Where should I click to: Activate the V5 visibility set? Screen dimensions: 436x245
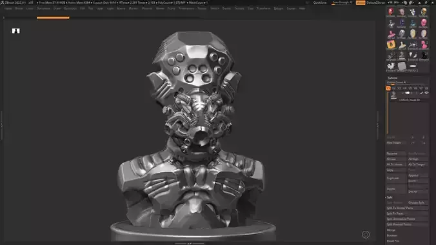click(x=410, y=88)
